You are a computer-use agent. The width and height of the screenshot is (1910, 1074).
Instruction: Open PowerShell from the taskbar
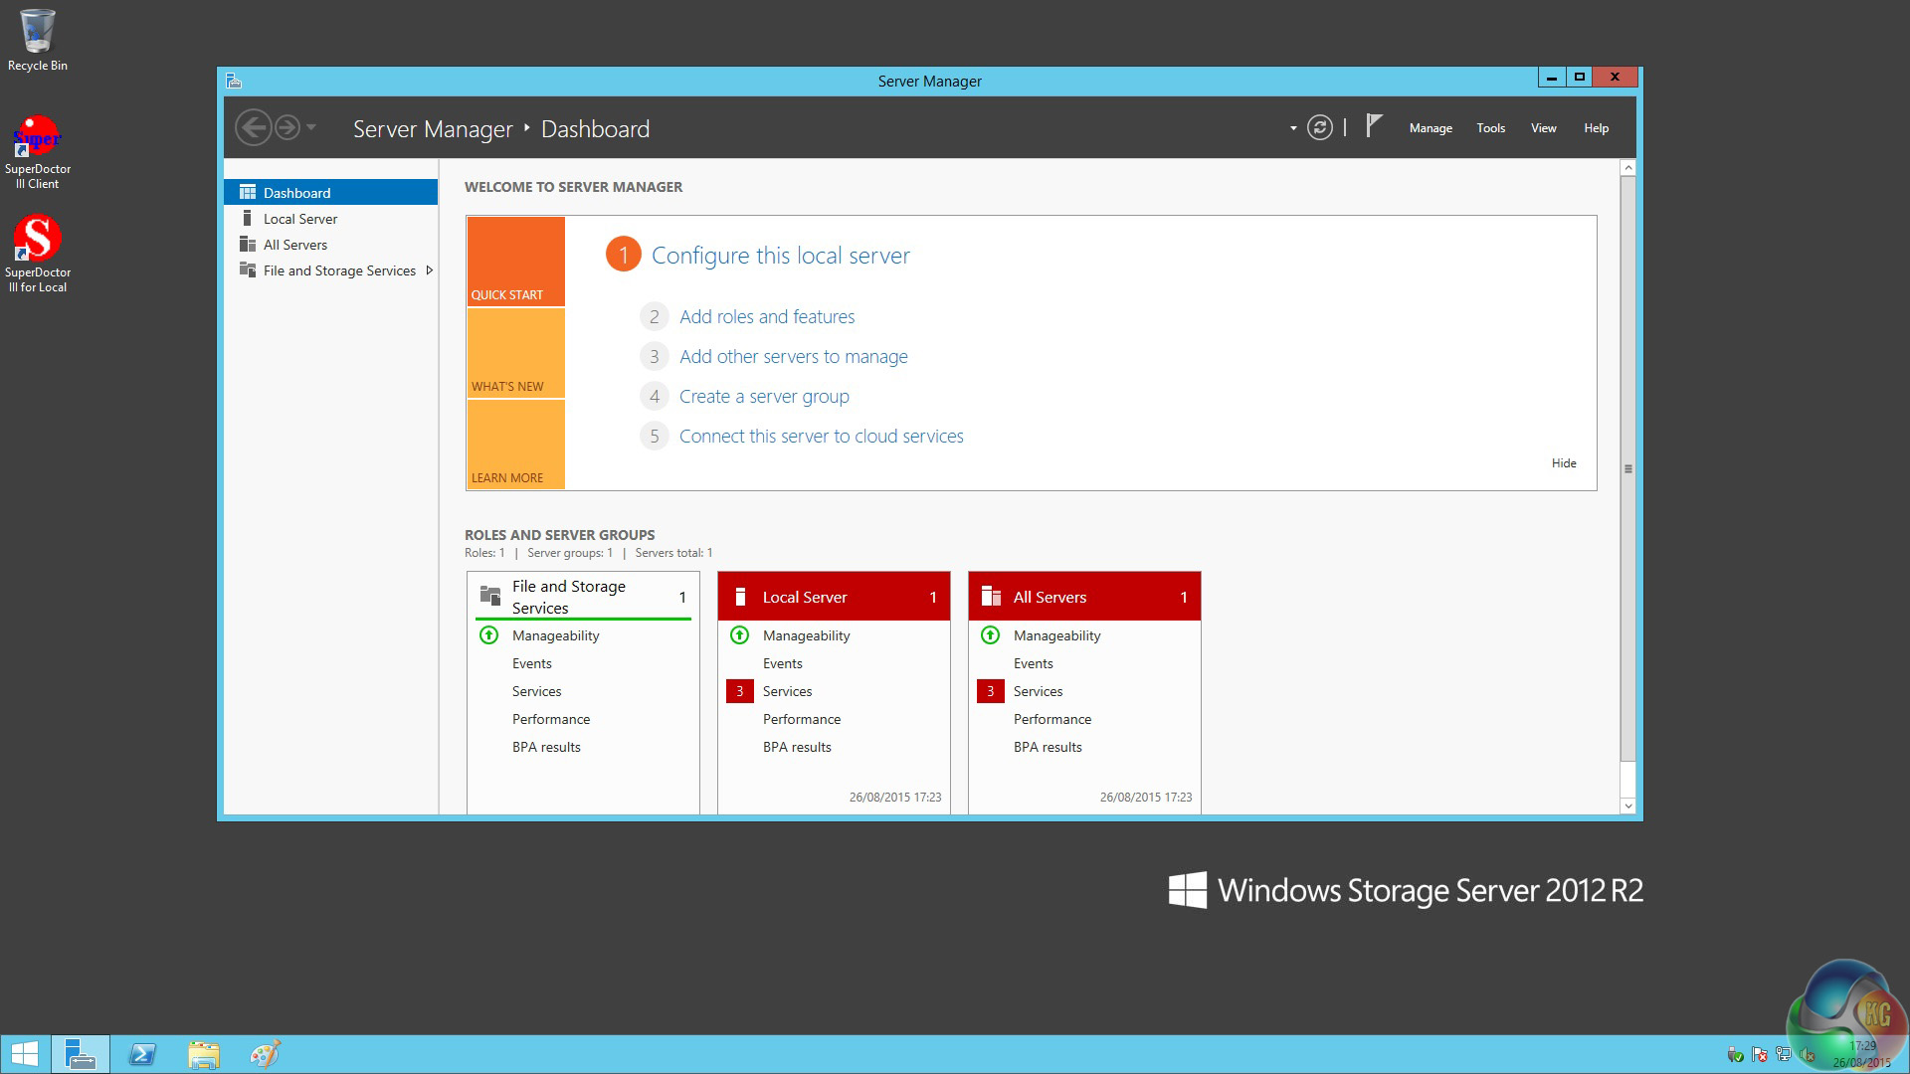tap(142, 1054)
